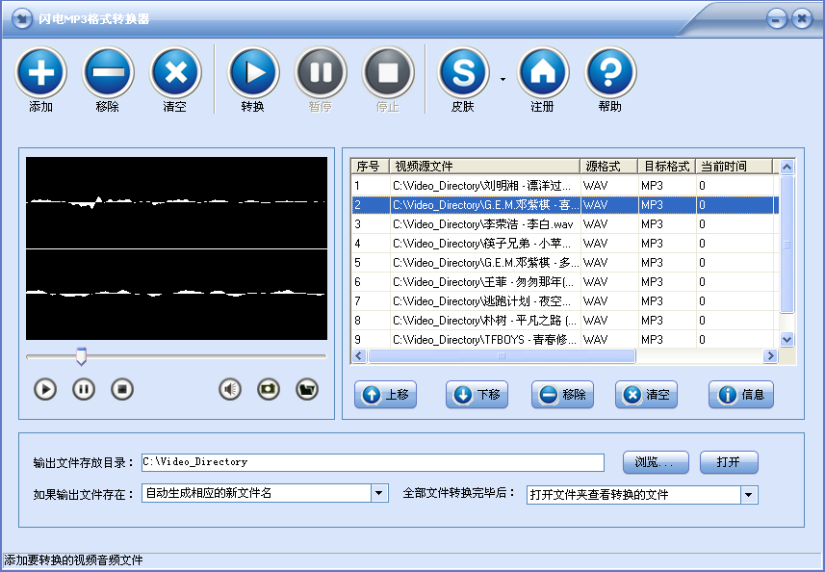
Task: Open the Register (注册) home icon
Action: 543,73
